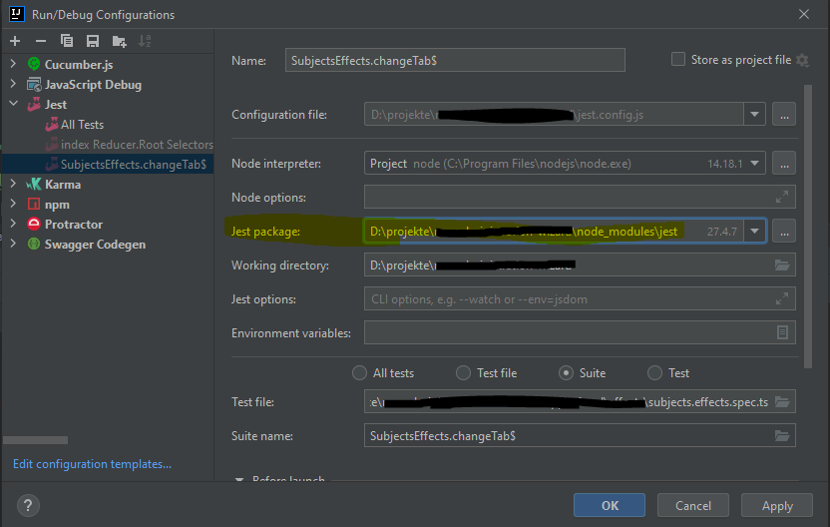
Task: Browse for Configuration file with ellipsis button
Action: [x=784, y=115]
